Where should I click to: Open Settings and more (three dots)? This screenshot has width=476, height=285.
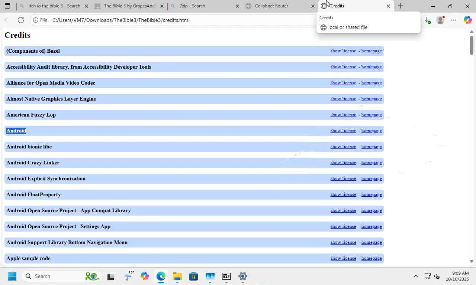[454, 20]
